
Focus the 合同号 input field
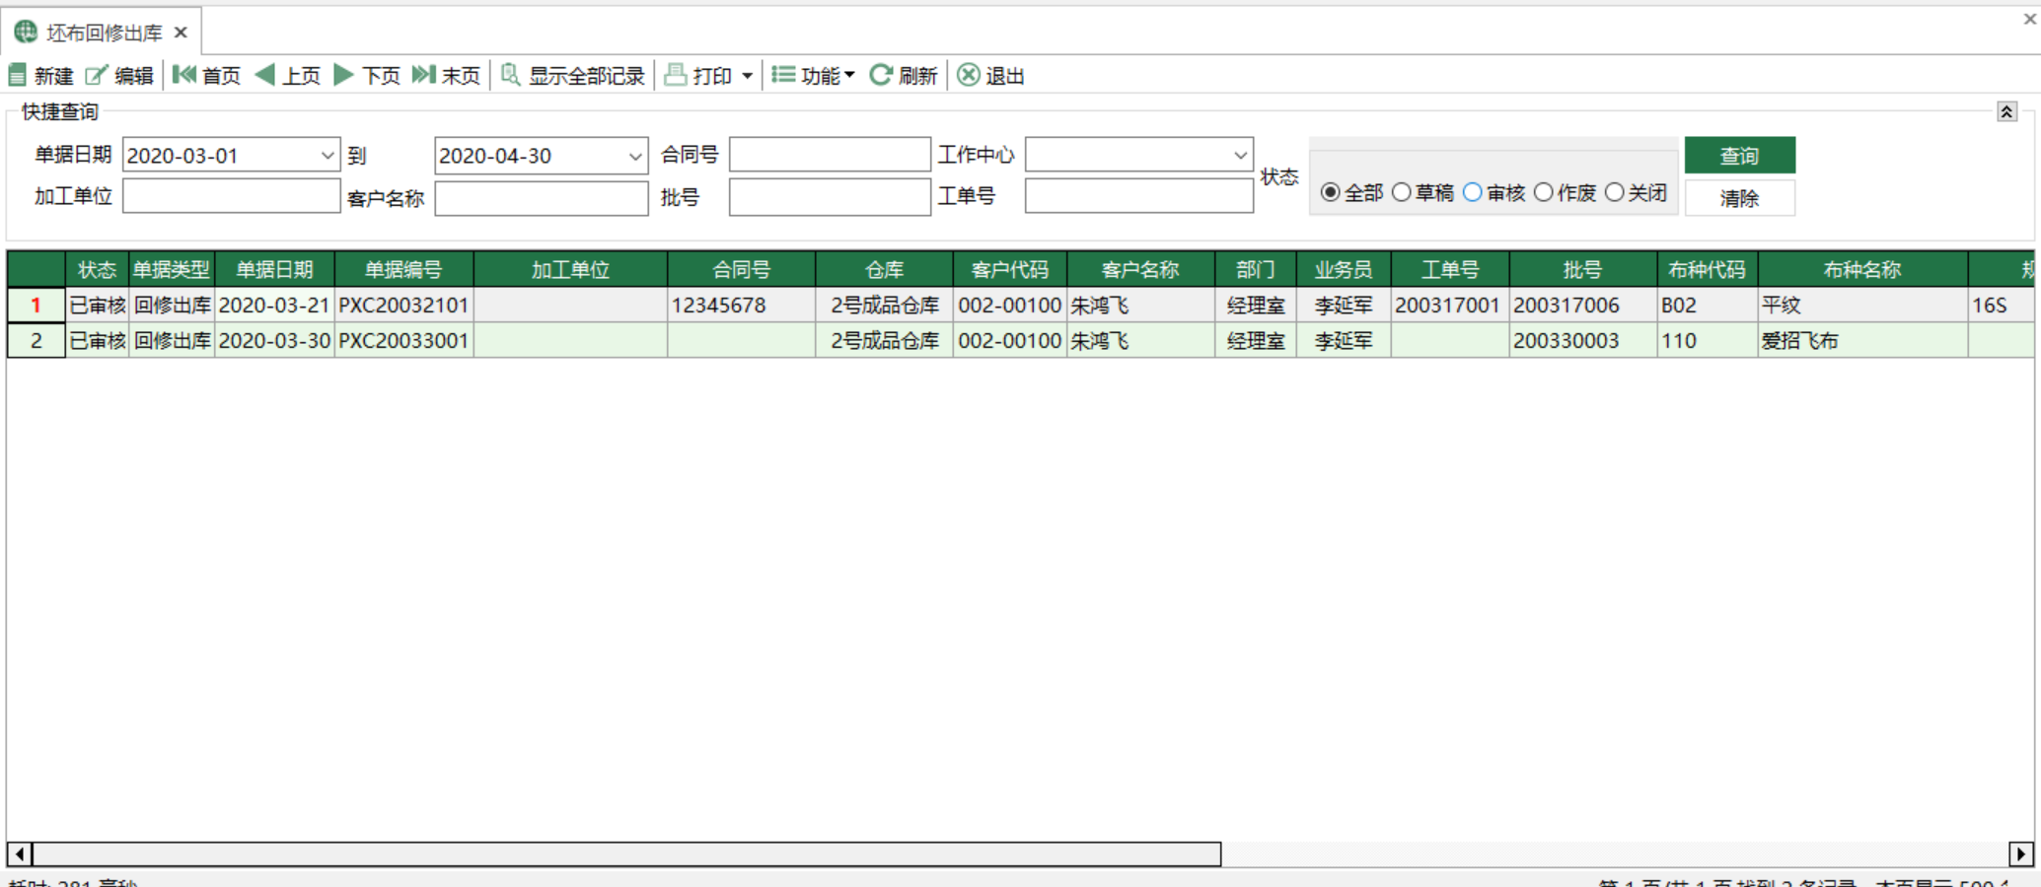[830, 155]
